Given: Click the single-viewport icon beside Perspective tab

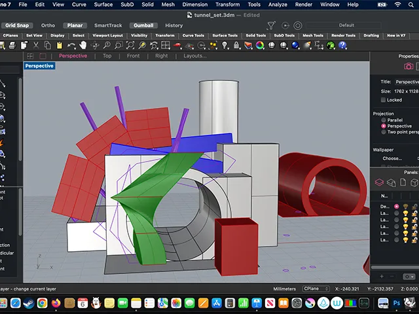Looking at the screenshot, I should coord(43,56).
